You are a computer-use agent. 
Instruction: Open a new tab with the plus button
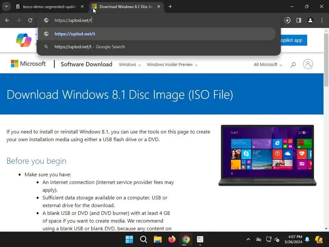point(170,7)
